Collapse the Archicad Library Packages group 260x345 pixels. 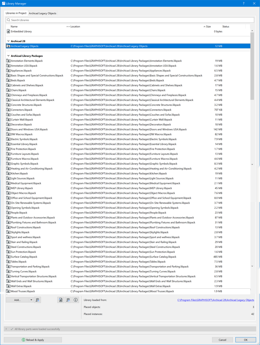[x=9, y=56]
